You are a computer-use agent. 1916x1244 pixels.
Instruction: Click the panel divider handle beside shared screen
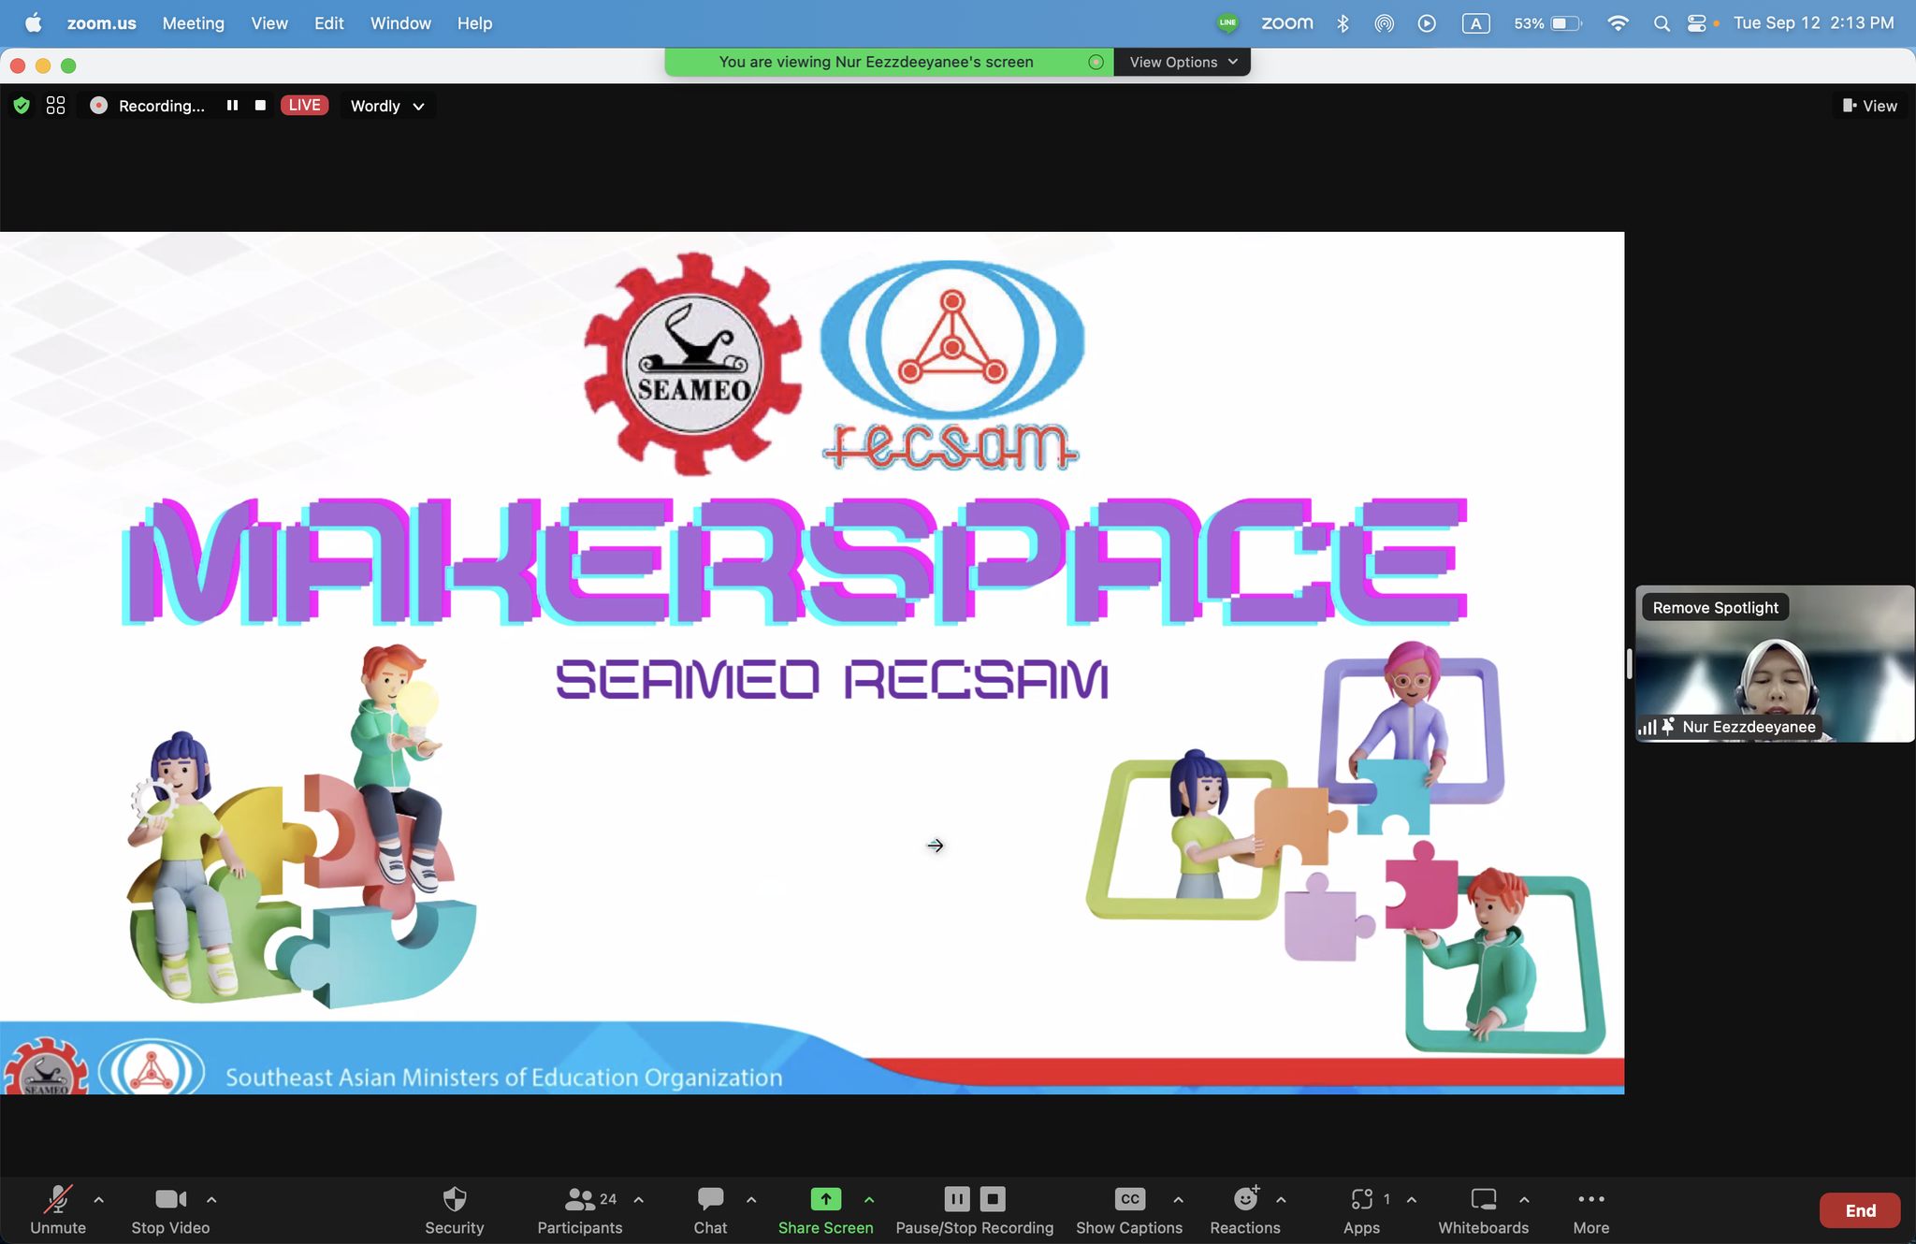pos(1630,664)
